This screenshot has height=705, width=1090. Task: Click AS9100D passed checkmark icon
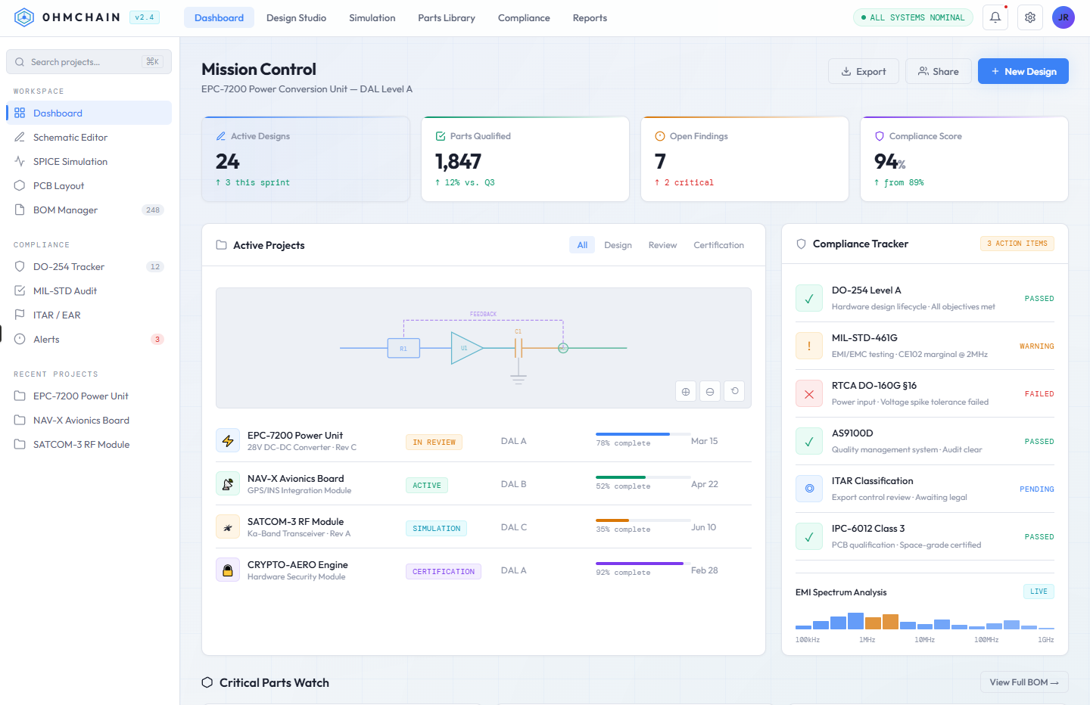809,441
